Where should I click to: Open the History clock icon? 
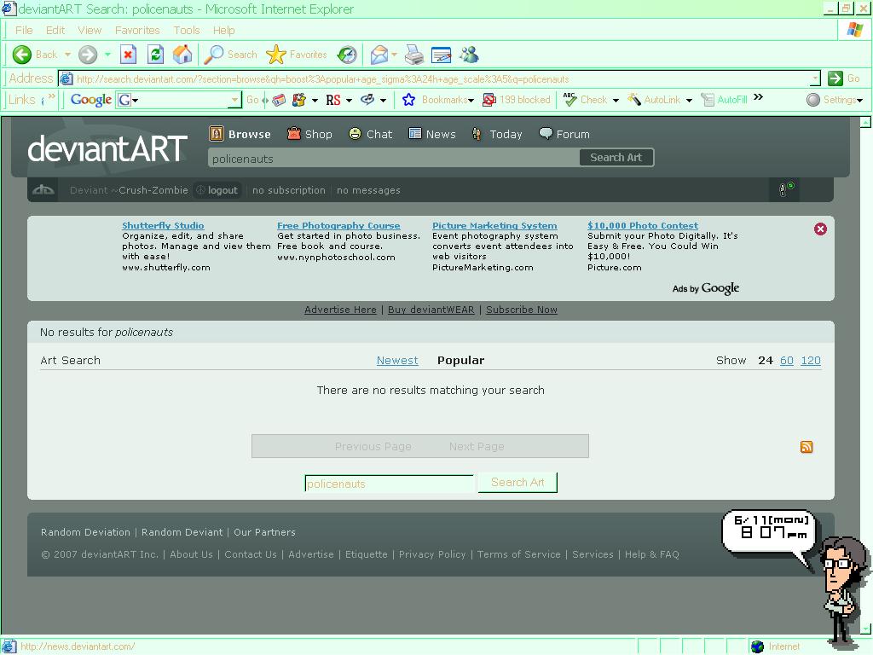click(x=346, y=55)
